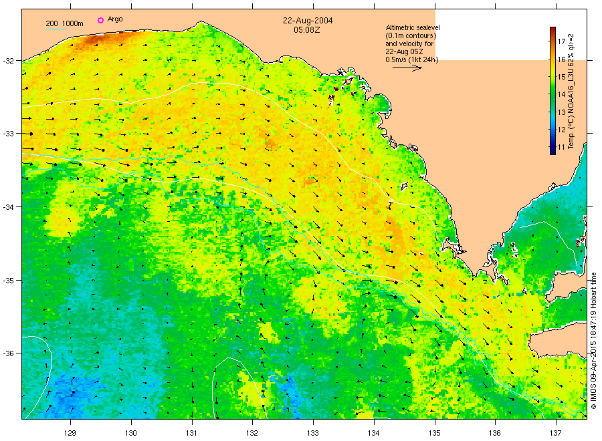
Task: Click latitude label -33
Action: click(7, 134)
